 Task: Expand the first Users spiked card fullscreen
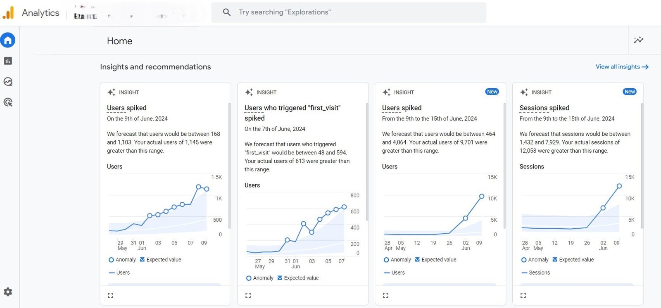pos(110,295)
